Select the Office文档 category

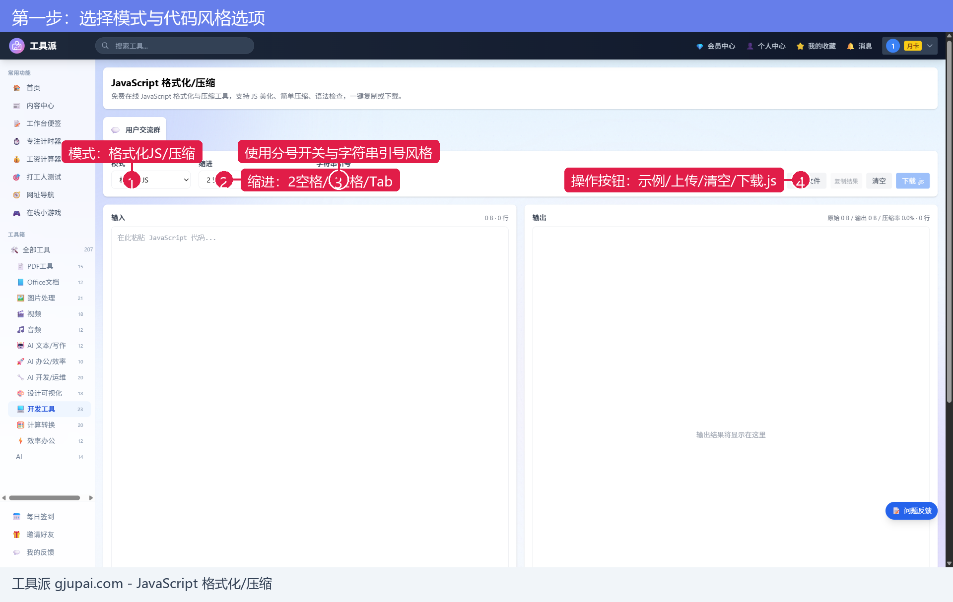pos(50,282)
